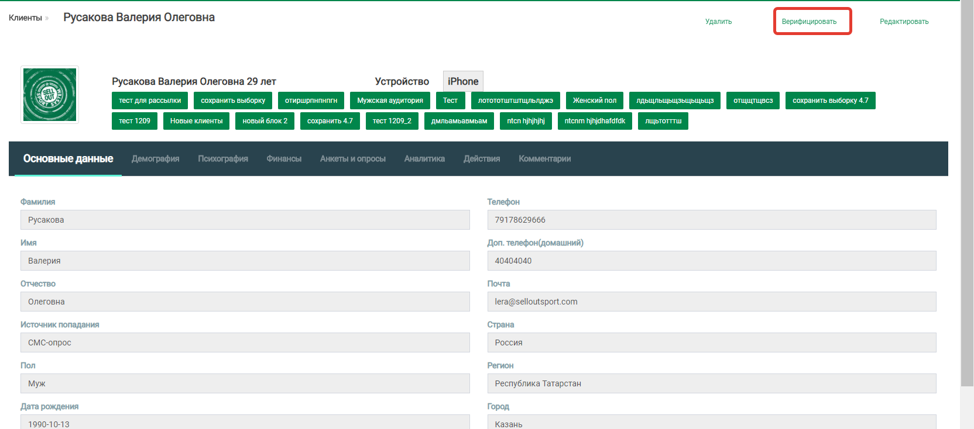Click the Почта email field
974x429 pixels.
pyautogui.click(x=711, y=302)
